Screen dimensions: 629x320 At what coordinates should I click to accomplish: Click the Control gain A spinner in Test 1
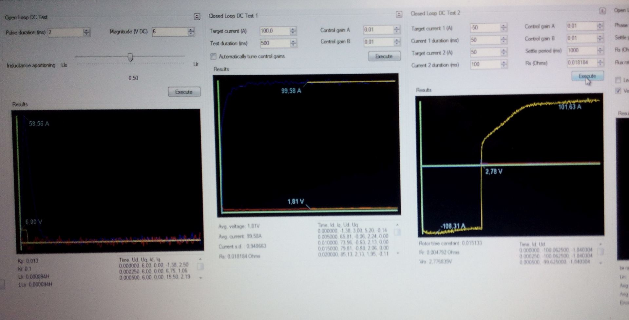coord(397,30)
